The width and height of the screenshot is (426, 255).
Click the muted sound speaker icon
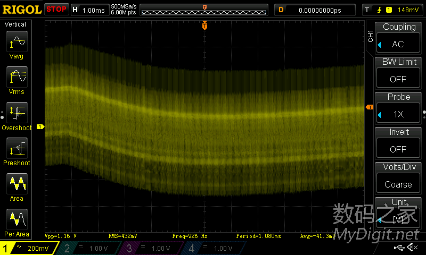tap(413, 247)
